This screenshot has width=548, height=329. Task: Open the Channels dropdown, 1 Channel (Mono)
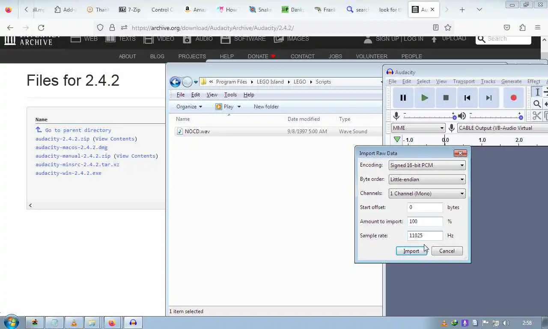coord(427,193)
